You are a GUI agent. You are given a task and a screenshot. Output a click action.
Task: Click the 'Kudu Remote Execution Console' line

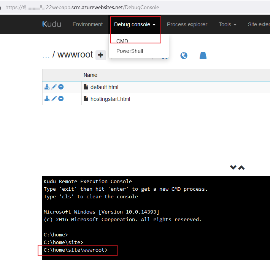pos(87,181)
